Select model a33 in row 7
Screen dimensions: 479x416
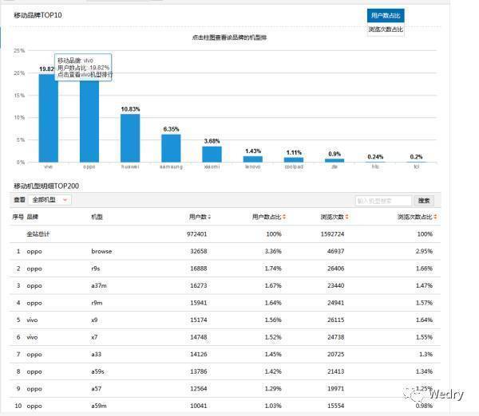point(97,355)
